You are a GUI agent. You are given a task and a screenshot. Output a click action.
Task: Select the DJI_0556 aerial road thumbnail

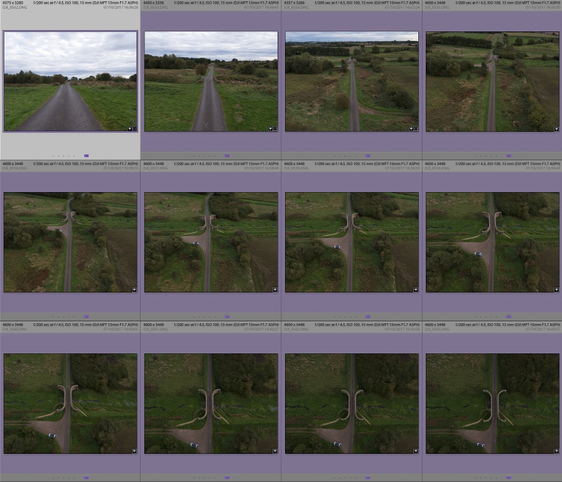click(x=70, y=242)
